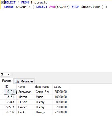The width and height of the screenshot is (112, 120).
Task: Click the WHERE keyword in the query
Action: pyautogui.click(x=9, y=7)
